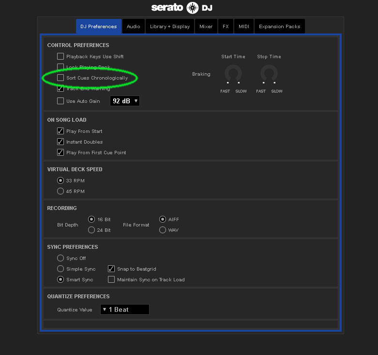Click the Serato DJ logo icon
This screenshot has height=355, width=378.
click(x=193, y=8)
